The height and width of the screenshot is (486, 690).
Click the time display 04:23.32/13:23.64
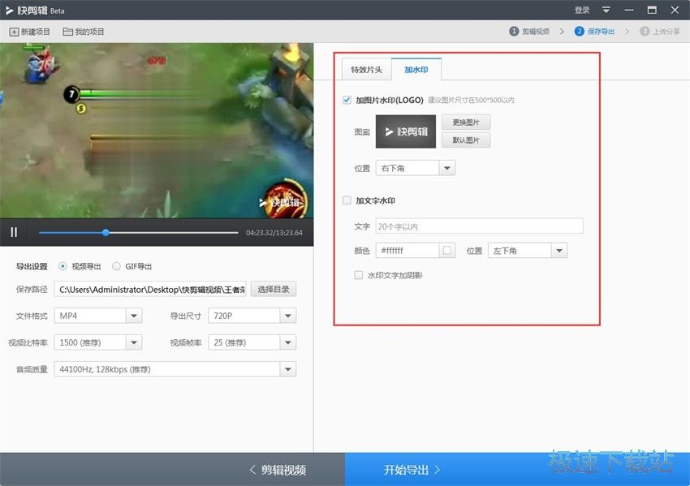[x=274, y=233]
